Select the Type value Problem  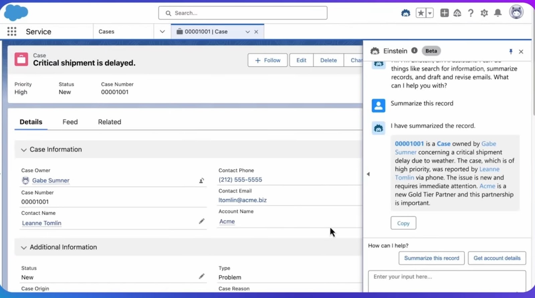230,277
